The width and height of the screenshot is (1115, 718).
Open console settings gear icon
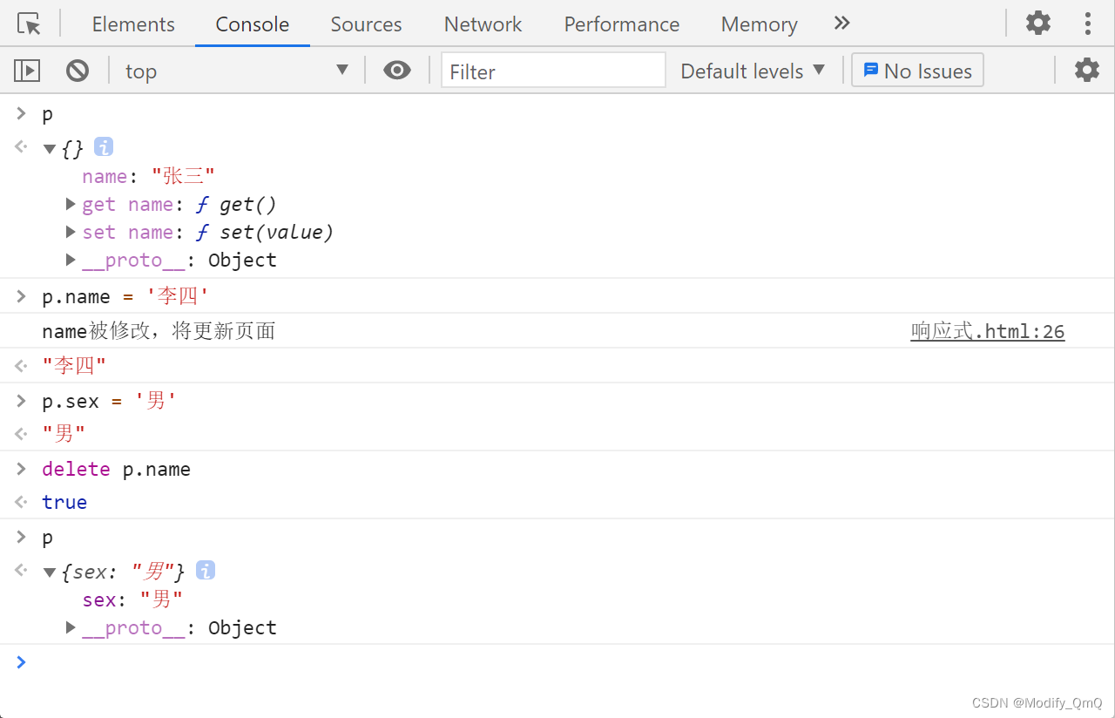tap(1087, 70)
